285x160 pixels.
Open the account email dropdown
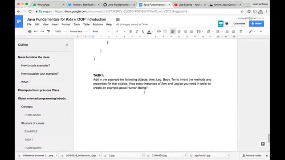(251, 18)
